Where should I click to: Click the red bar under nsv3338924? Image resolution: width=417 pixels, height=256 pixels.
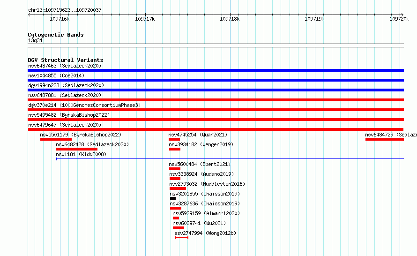(x=175, y=179)
